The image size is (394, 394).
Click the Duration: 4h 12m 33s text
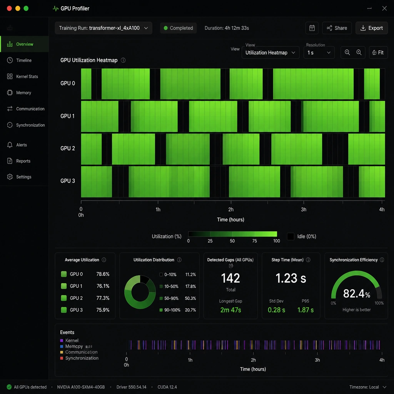pos(227,28)
